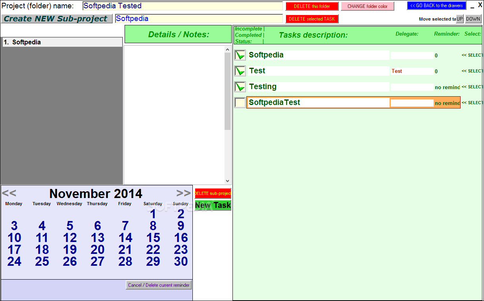This screenshot has height=301, width=484.
Task: Edit the Project folder name field
Action: click(x=182, y=6)
